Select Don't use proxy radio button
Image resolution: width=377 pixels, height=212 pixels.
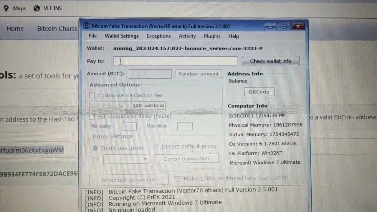[x=95, y=148]
